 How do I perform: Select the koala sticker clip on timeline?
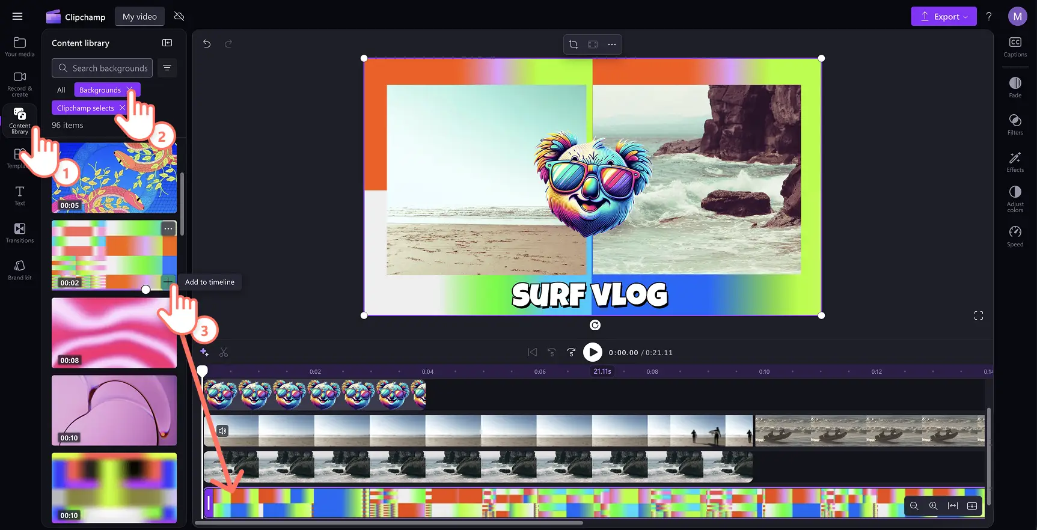point(315,395)
